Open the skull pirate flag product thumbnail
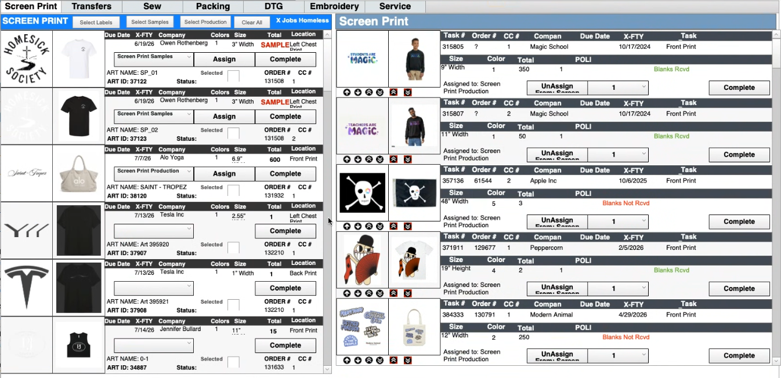The image size is (781, 378). 414,193
